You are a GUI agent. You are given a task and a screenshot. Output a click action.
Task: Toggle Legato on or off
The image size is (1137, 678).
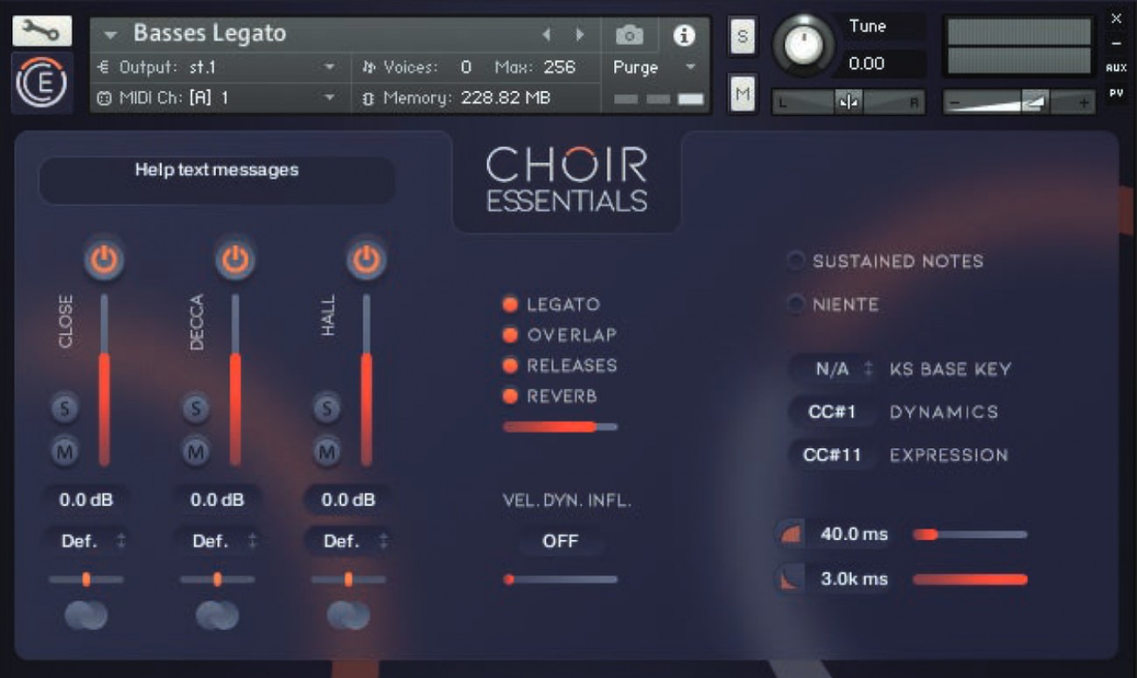510,304
